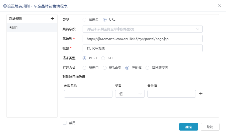The width and height of the screenshot is (226, 137).
Task: Choose POST request type
Action: (x=84, y=58)
